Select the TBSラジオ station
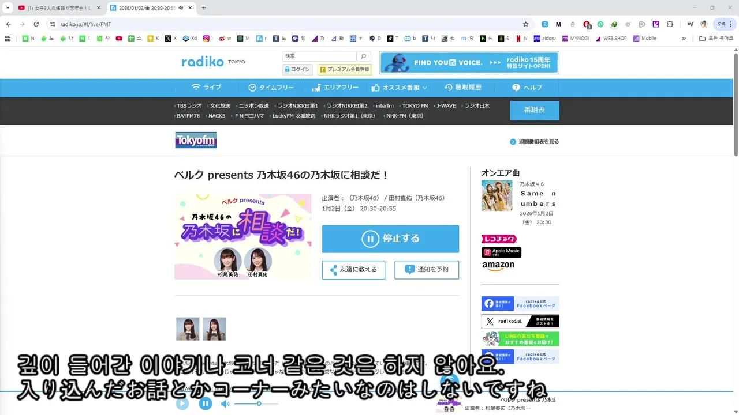Screen dimensions: 739x415 point(189,106)
